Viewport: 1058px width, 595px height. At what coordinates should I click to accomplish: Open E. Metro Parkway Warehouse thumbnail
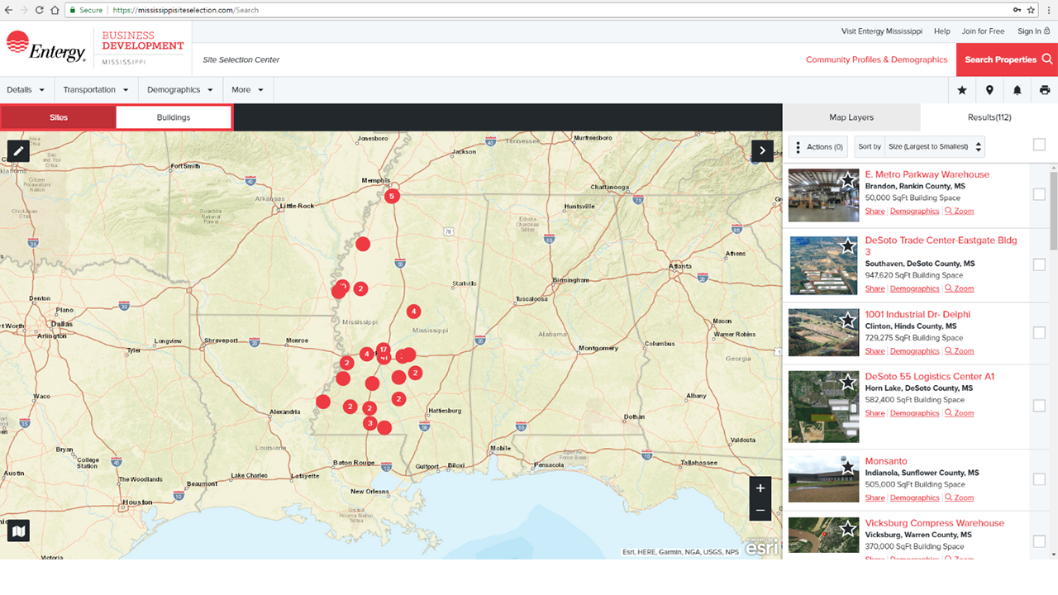click(x=823, y=195)
